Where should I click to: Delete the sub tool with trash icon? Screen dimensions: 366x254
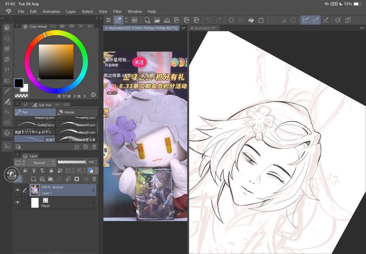[x=94, y=147]
